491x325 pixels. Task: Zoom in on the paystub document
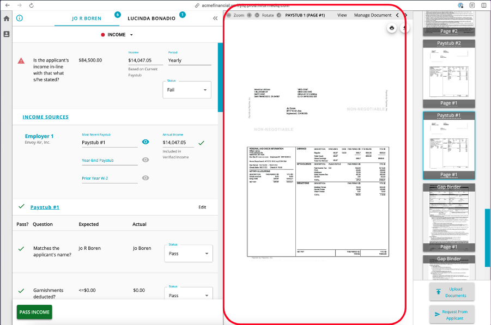(x=249, y=15)
